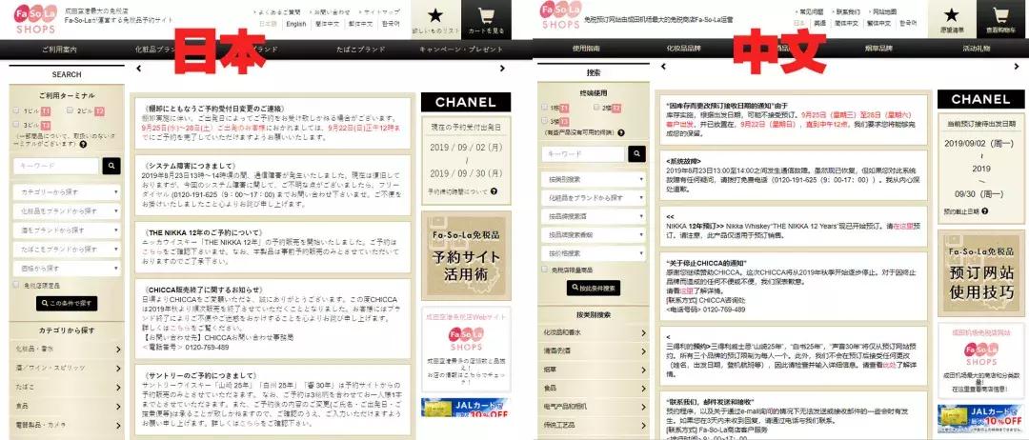Expand 酒/ワイン・スピリッツ category, Japanese page

(x=67, y=368)
